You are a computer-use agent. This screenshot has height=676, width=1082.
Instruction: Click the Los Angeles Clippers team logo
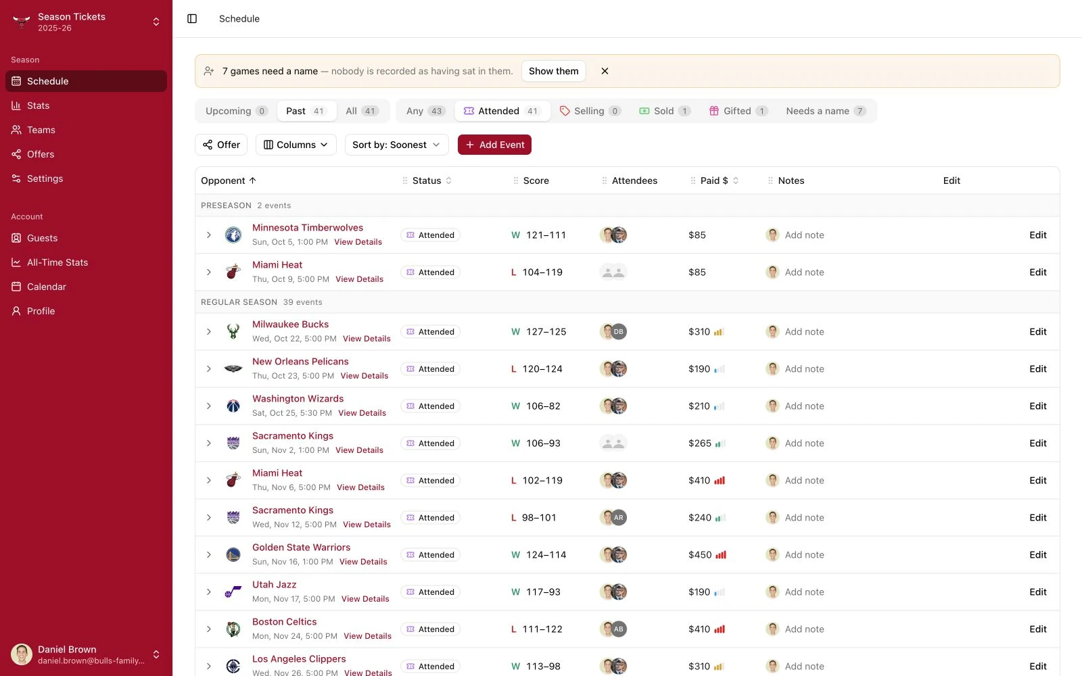(233, 667)
